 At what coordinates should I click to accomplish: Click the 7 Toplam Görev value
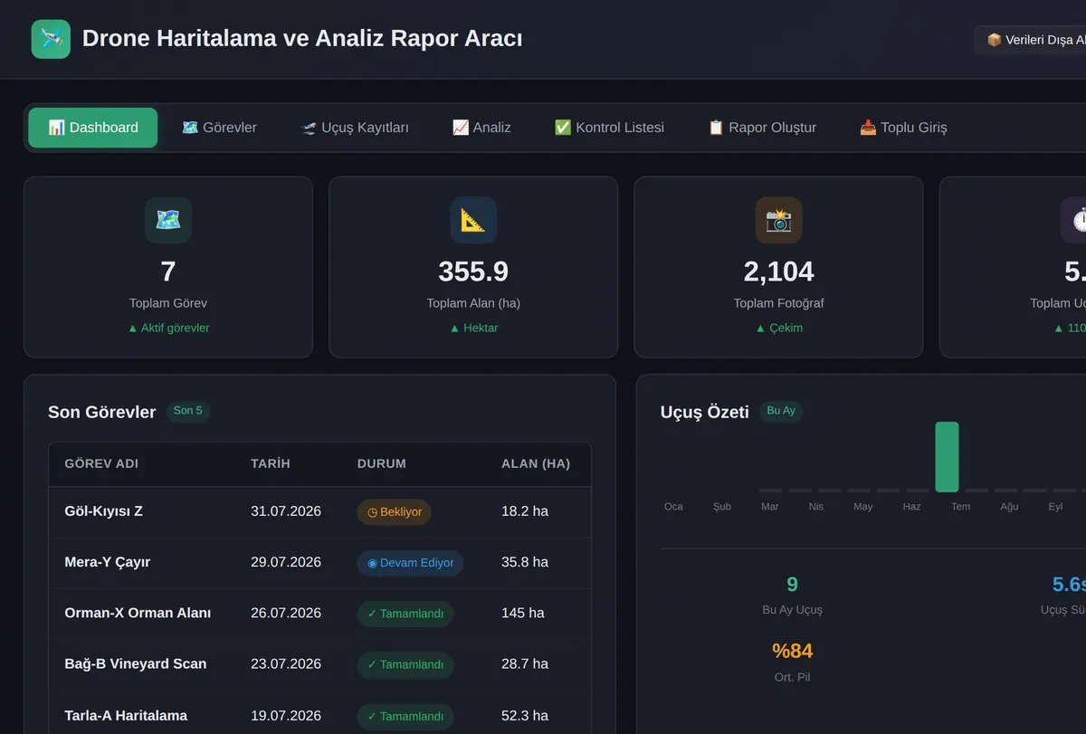pos(168,272)
